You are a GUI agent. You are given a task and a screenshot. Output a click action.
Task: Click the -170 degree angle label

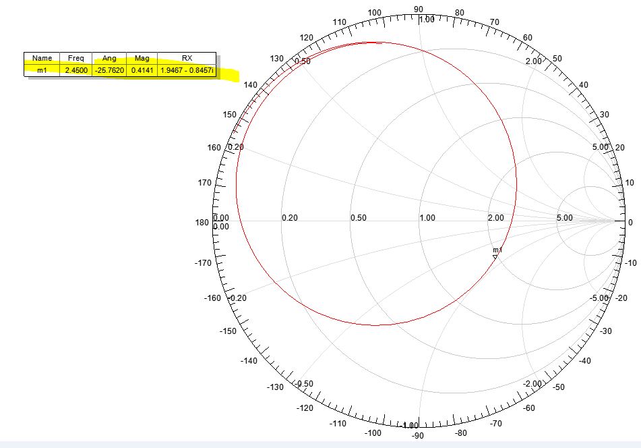pos(203,262)
